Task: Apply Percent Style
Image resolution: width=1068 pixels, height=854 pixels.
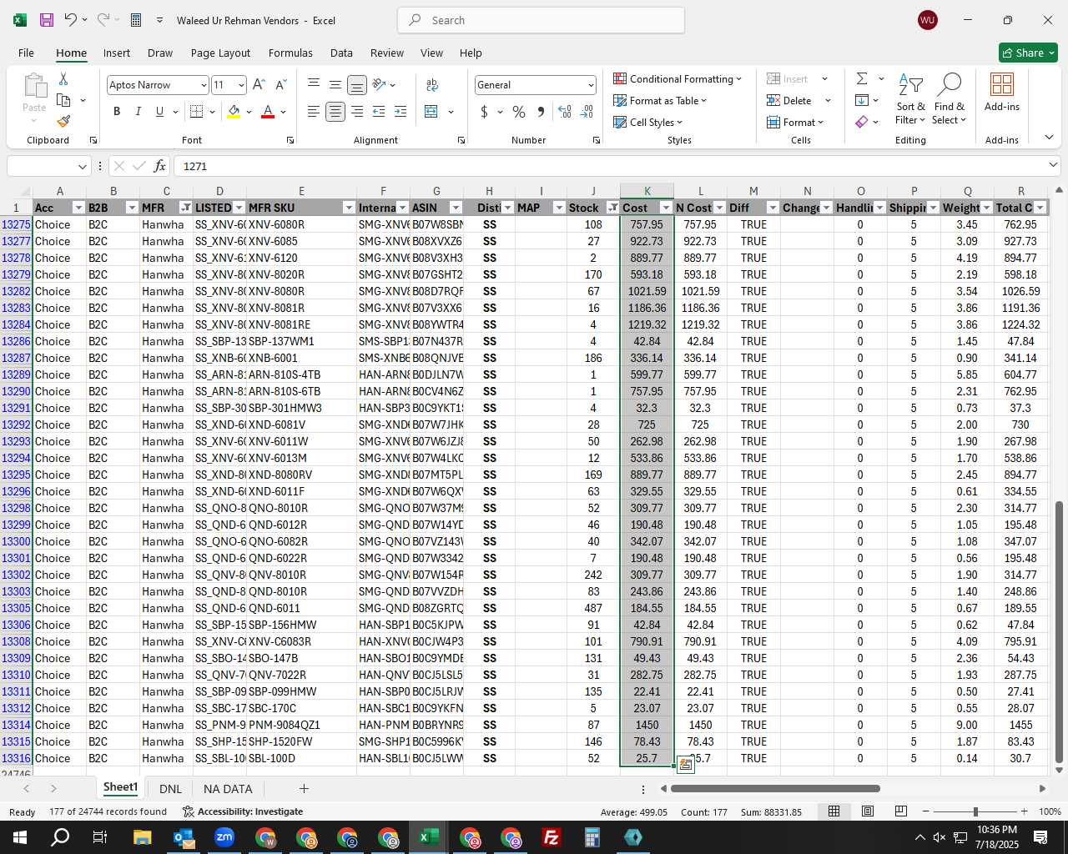Action: point(519,112)
